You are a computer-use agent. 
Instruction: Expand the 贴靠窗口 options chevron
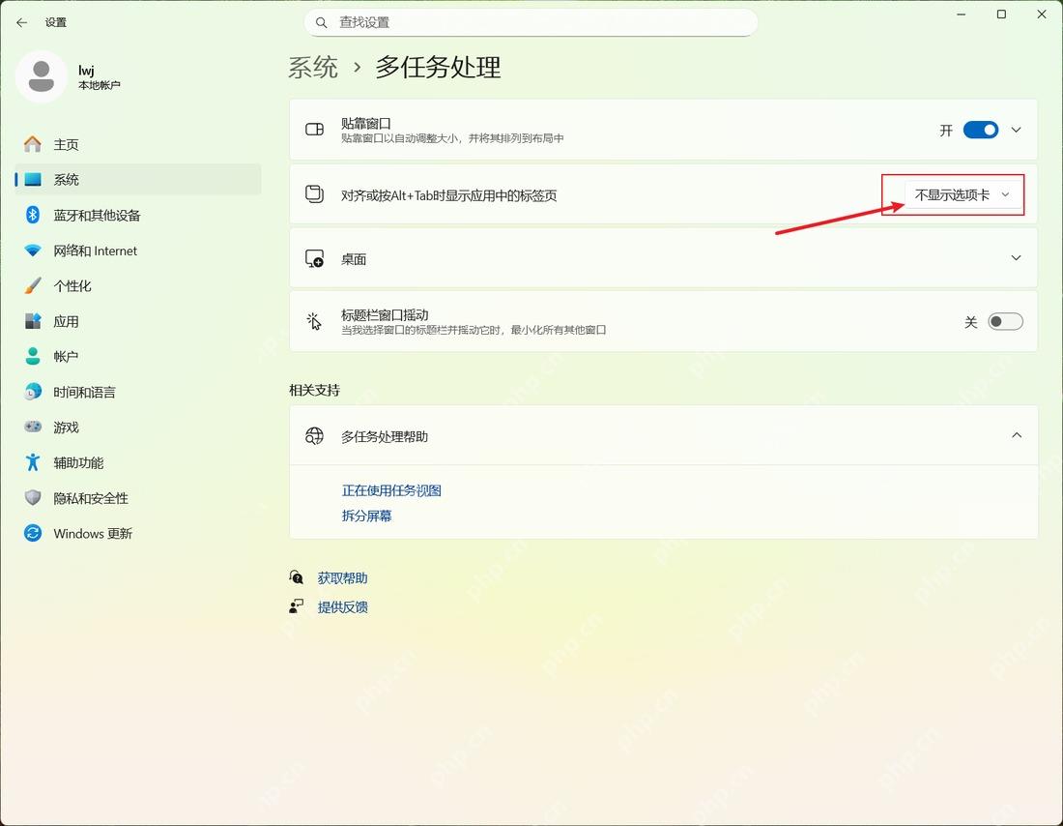pos(1017,130)
